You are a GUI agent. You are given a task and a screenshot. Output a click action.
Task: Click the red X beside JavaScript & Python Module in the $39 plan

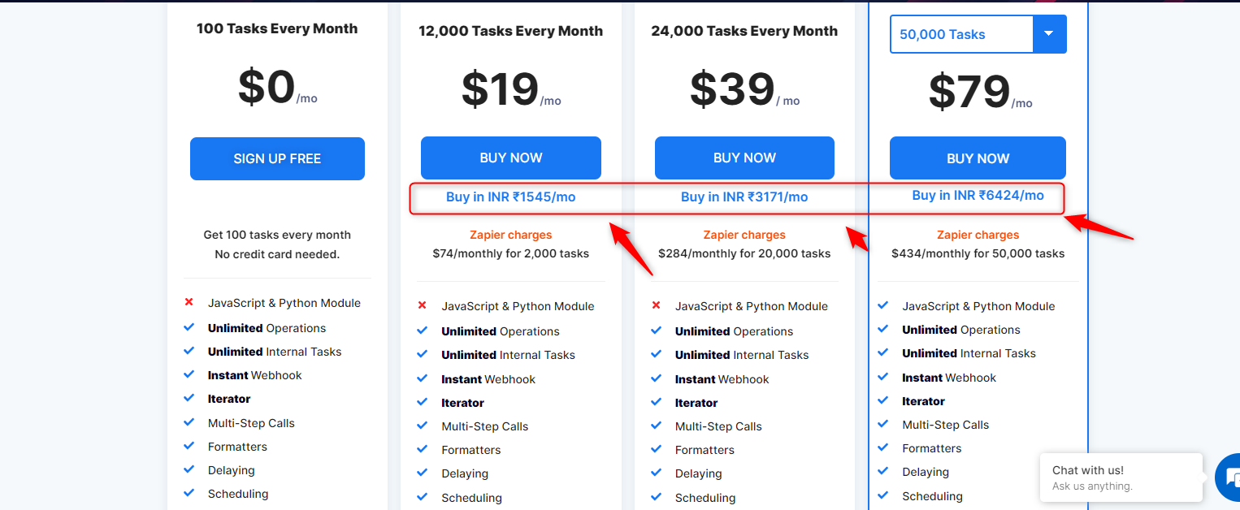click(x=656, y=305)
